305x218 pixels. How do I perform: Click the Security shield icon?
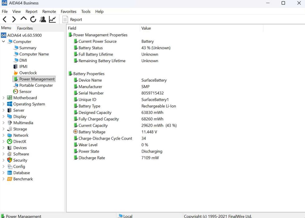click(10, 160)
